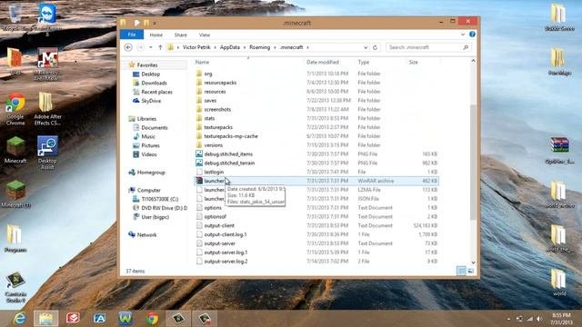This screenshot has width=582, height=327.
Task: Open TeamViewer desktop shortcut
Action: pos(47,18)
